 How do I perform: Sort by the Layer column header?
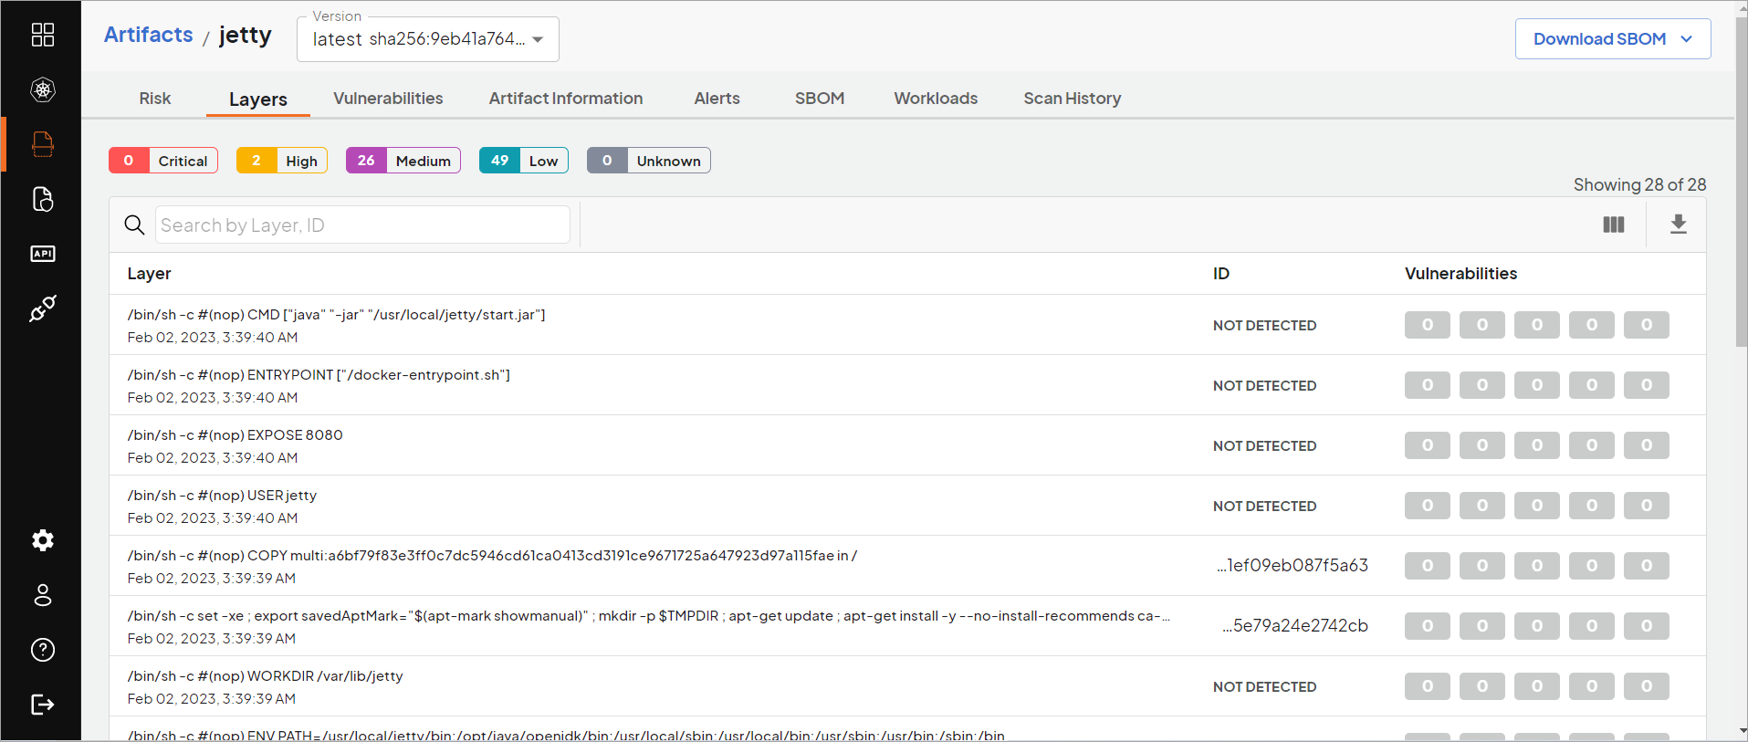tap(149, 274)
